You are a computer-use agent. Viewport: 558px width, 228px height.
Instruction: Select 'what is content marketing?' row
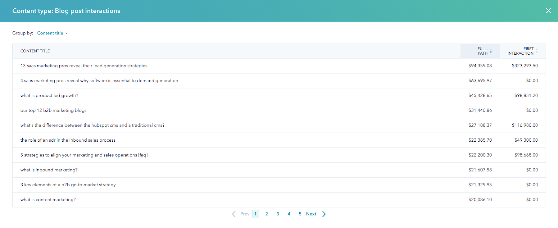tap(48, 200)
